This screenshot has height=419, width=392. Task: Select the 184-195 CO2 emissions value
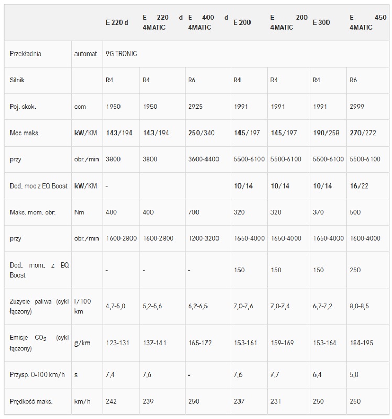(x=361, y=343)
